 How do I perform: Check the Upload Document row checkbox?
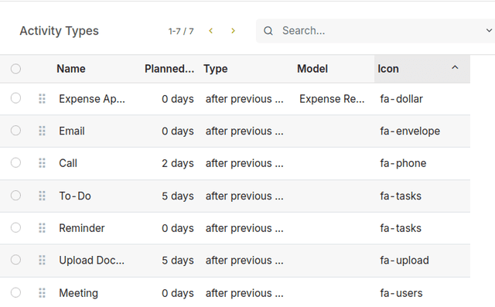[15, 260]
